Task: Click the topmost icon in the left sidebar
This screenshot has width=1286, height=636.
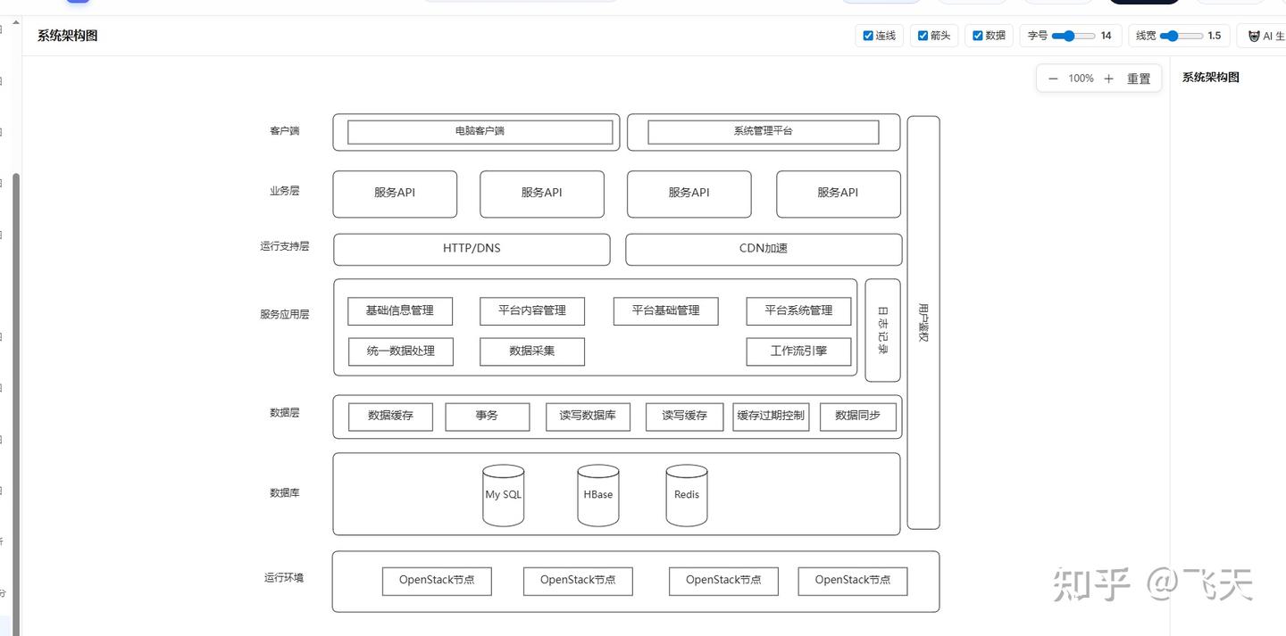Action: 4,29
